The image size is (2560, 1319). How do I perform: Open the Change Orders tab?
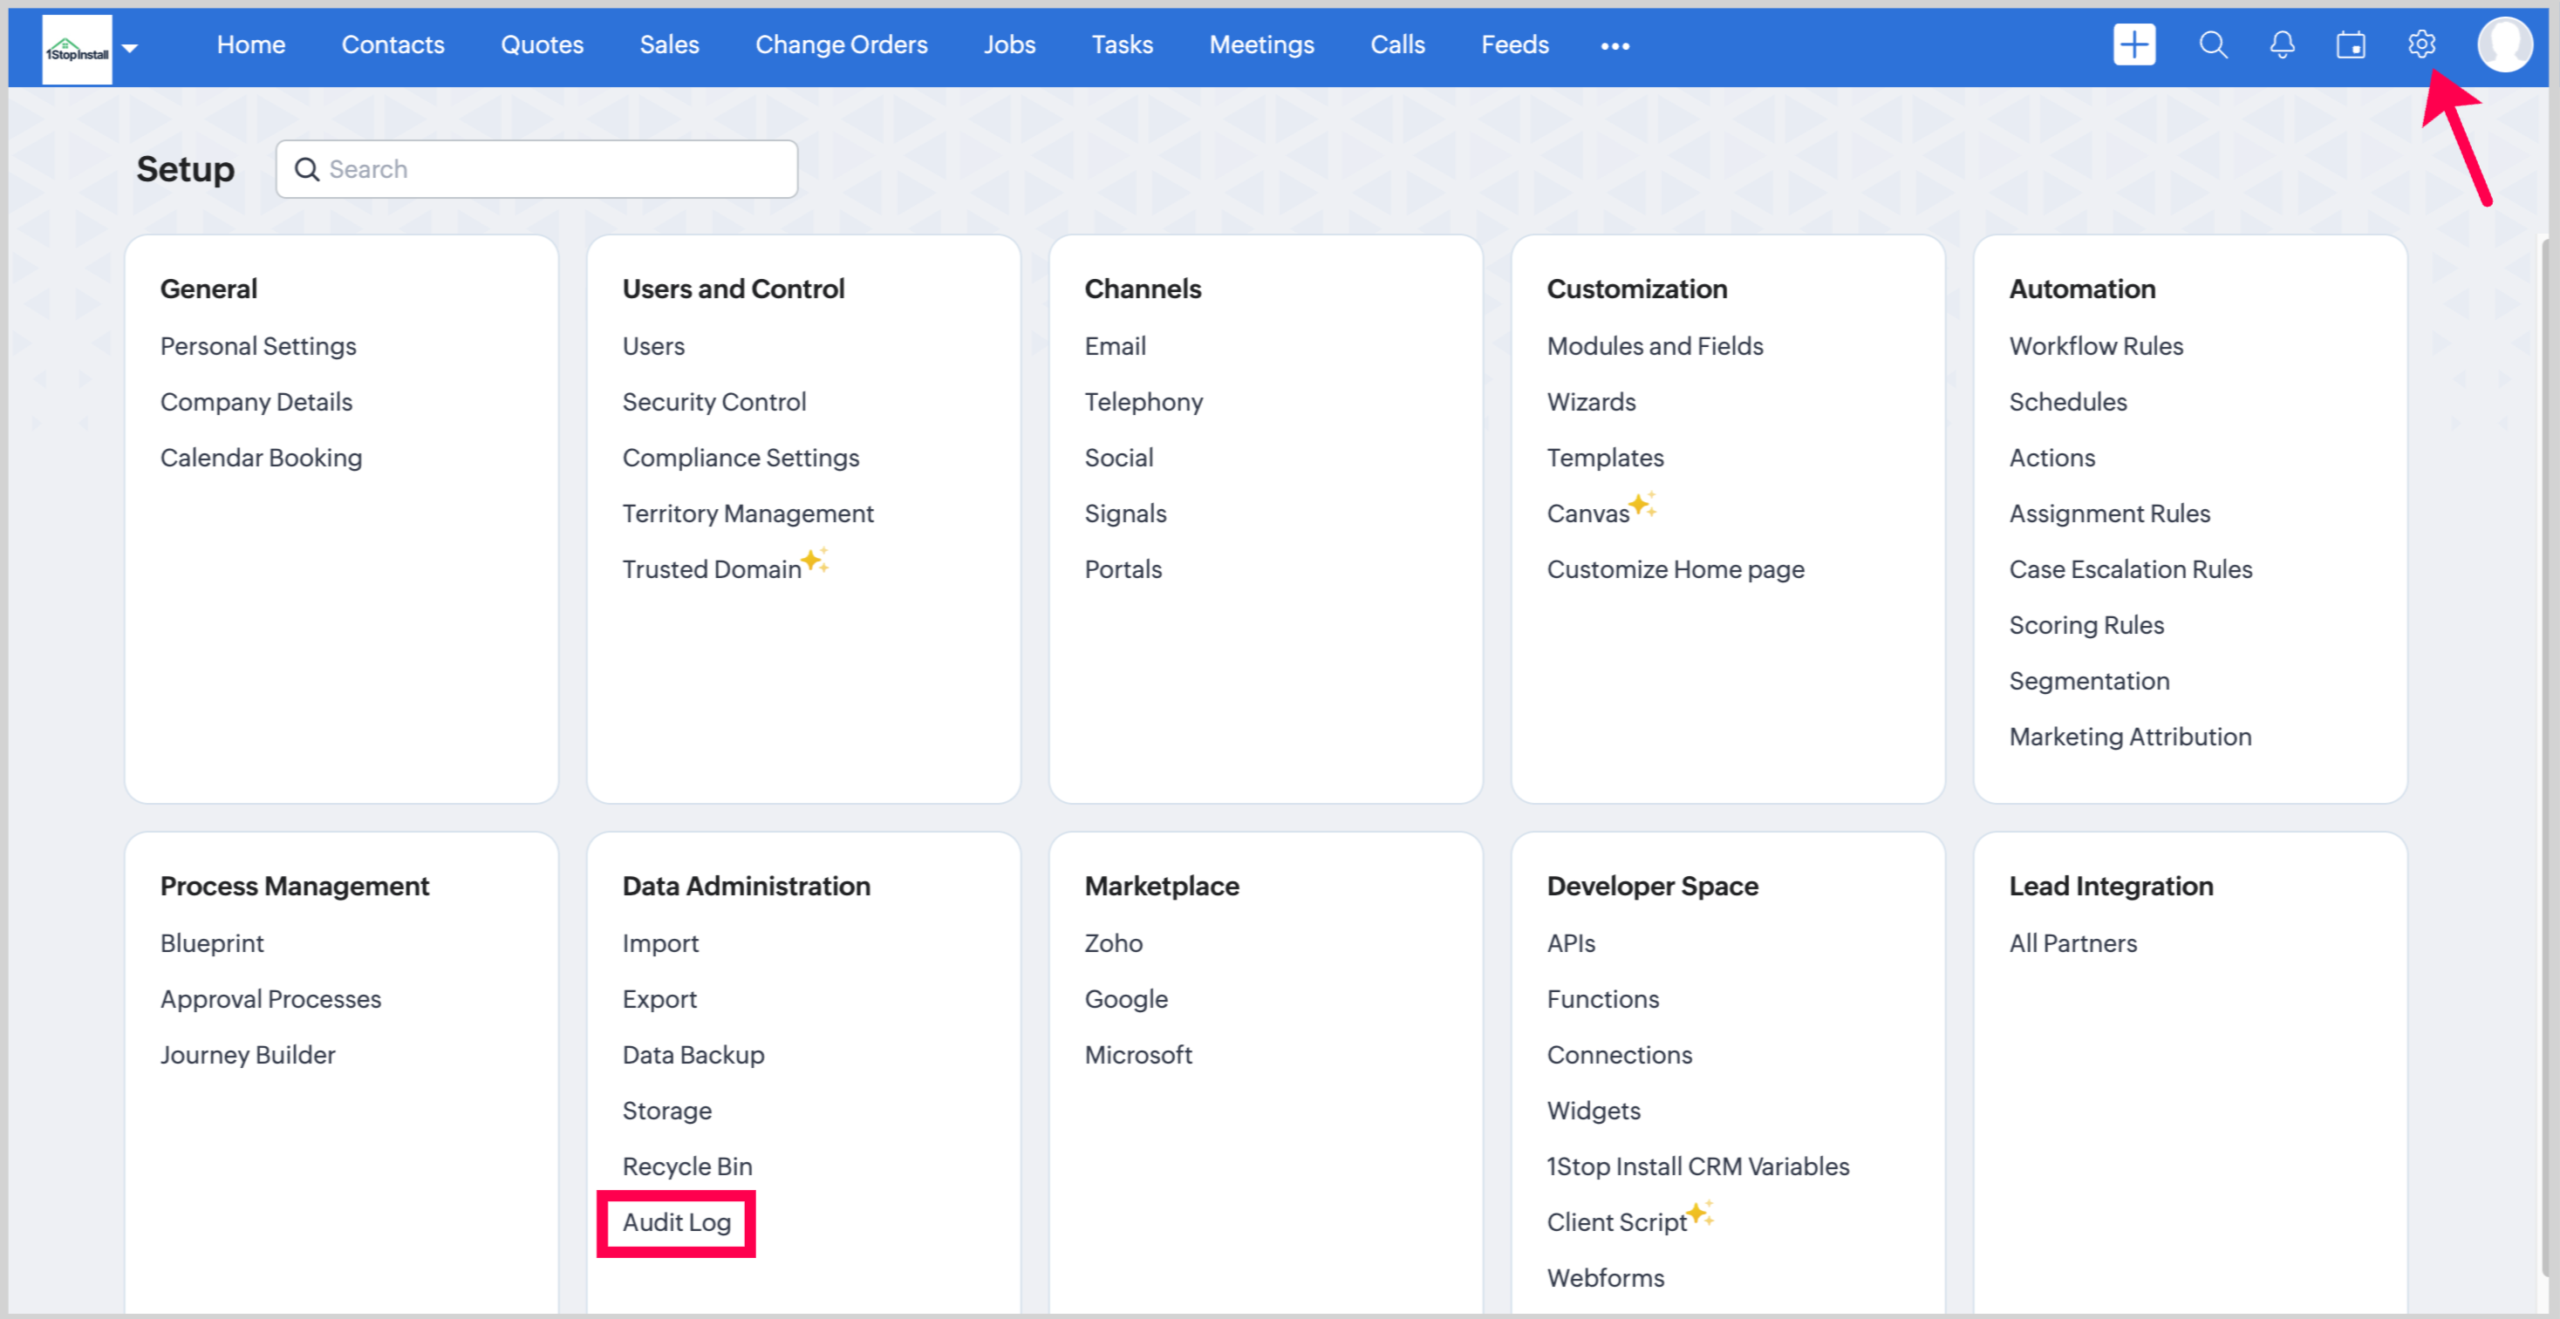tap(841, 44)
